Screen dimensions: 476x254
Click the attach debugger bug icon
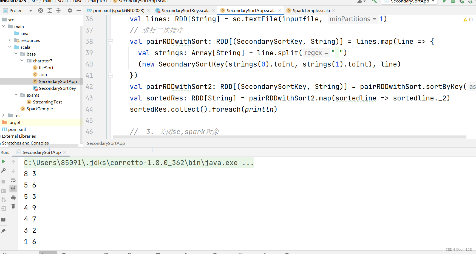point(4,200)
